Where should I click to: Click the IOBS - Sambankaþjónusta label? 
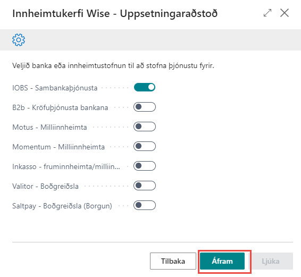pyautogui.click(x=55, y=88)
